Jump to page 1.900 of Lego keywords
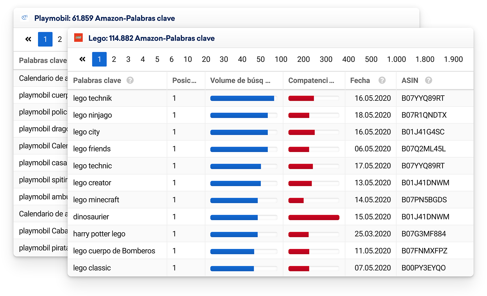Viewport: 487px width, 296px height. coord(453,59)
